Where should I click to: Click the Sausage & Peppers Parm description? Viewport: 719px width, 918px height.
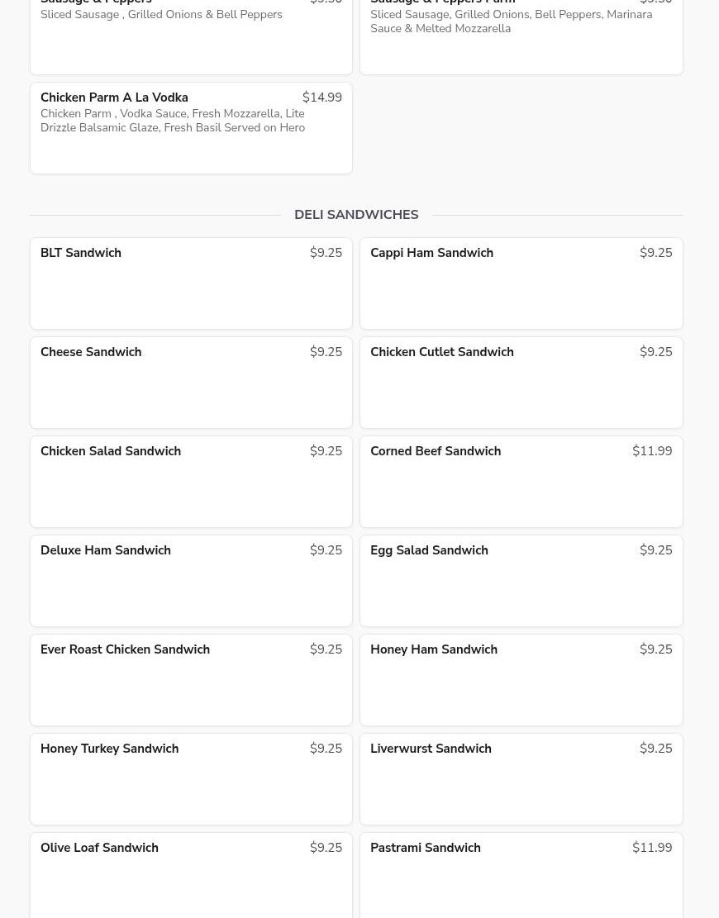[511, 21]
